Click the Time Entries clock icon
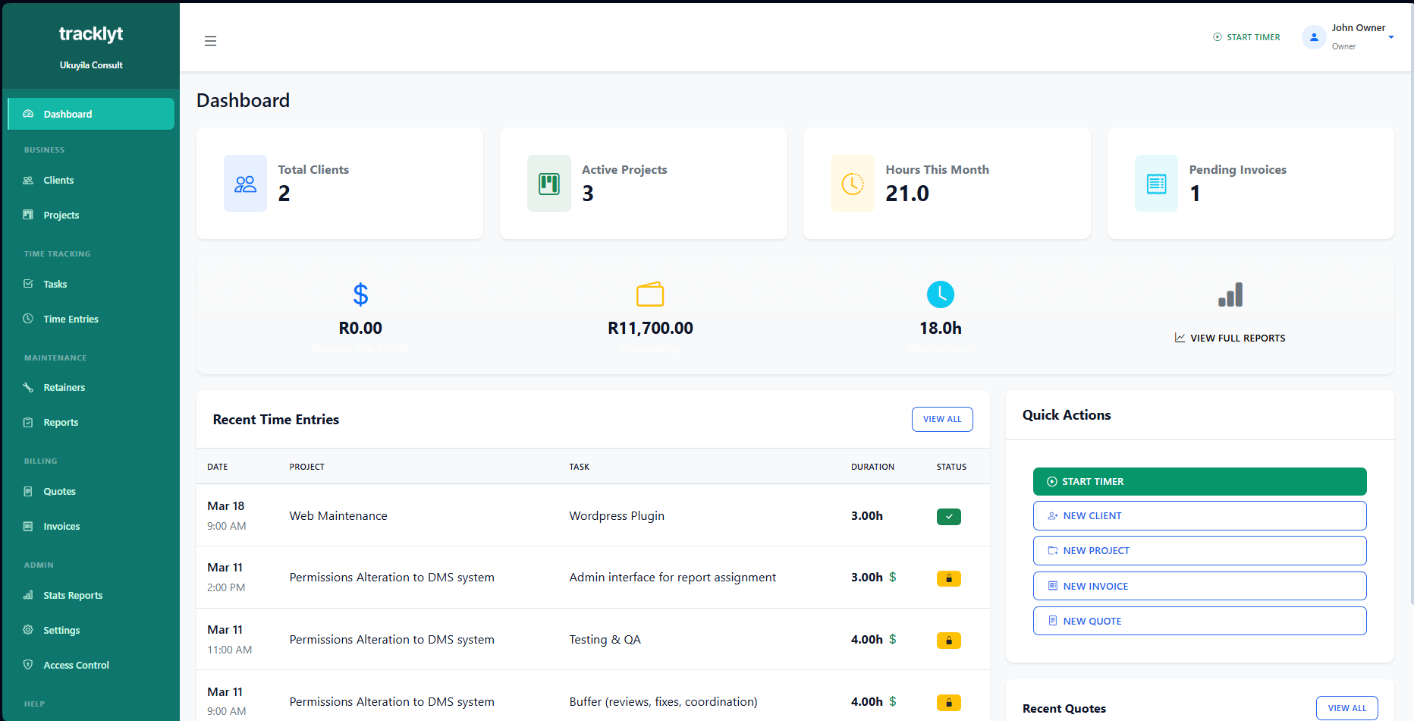 [28, 319]
